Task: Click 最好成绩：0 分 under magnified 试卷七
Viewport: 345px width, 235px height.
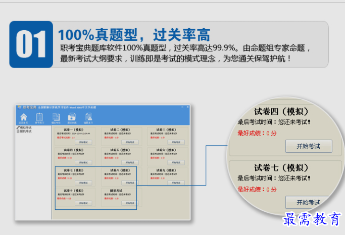Action: 257,189
